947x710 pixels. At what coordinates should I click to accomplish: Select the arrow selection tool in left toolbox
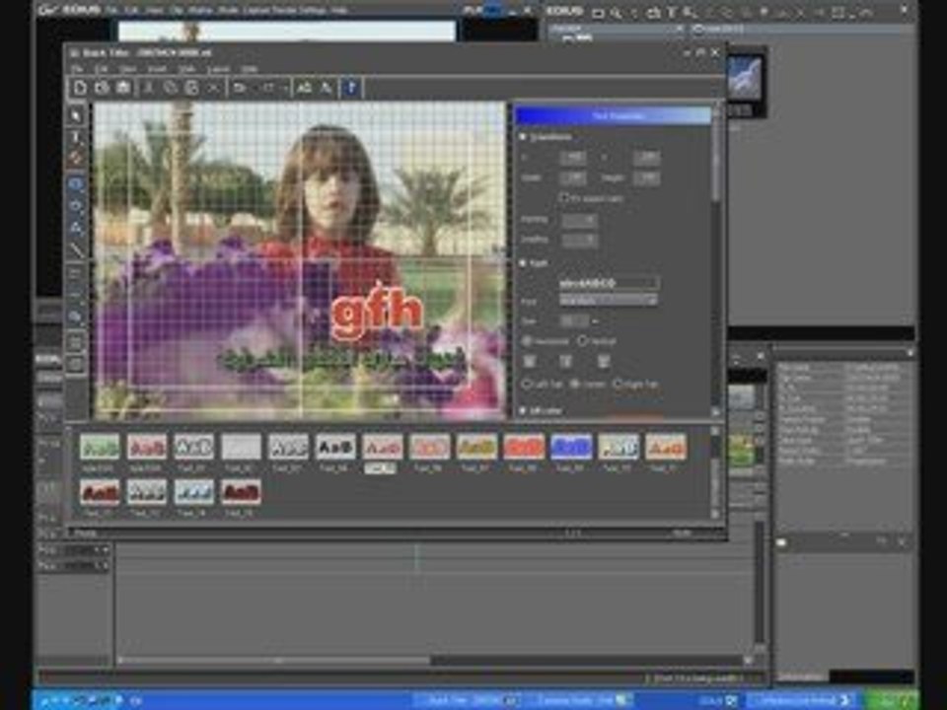[x=76, y=114]
